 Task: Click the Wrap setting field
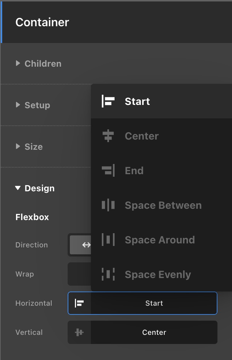[79, 274]
